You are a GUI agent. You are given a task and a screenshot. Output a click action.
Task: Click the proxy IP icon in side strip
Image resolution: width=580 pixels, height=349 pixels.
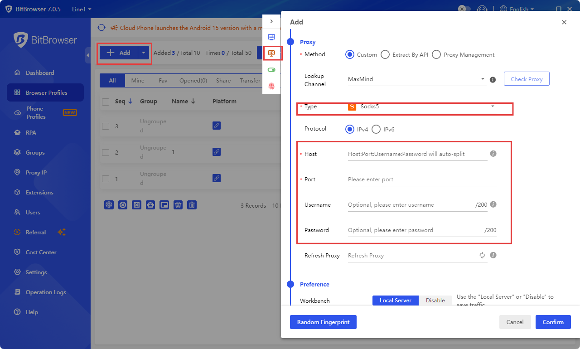tap(271, 53)
